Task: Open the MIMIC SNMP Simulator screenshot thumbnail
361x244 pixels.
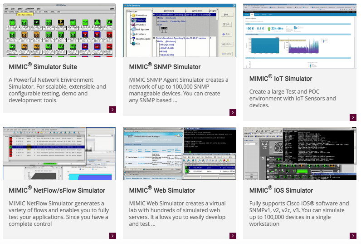Action: (x=180, y=30)
